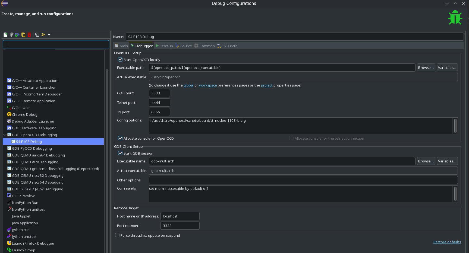Uncheck Start OpenOCD locally
Image resolution: width=469 pixels, height=253 pixels.
pyautogui.click(x=120, y=60)
